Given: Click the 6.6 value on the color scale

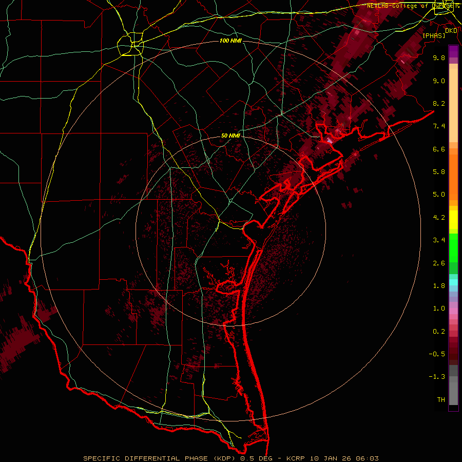Looking at the screenshot, I should pyautogui.click(x=439, y=149).
